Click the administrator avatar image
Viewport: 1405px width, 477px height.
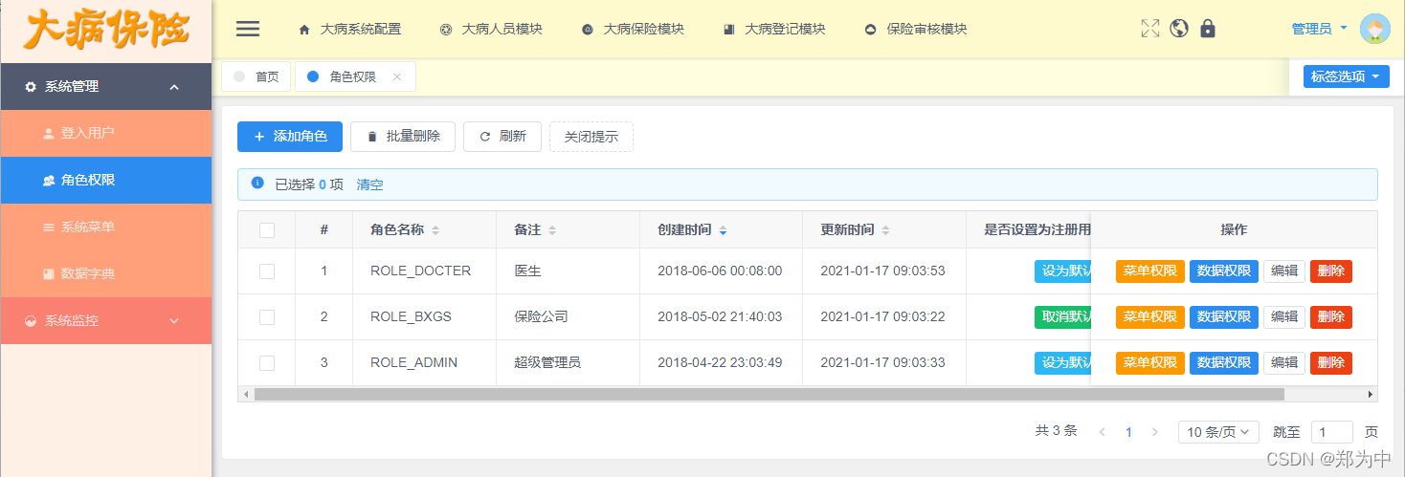click(1375, 29)
